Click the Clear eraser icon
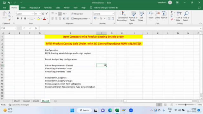 click(x=172, y=20)
